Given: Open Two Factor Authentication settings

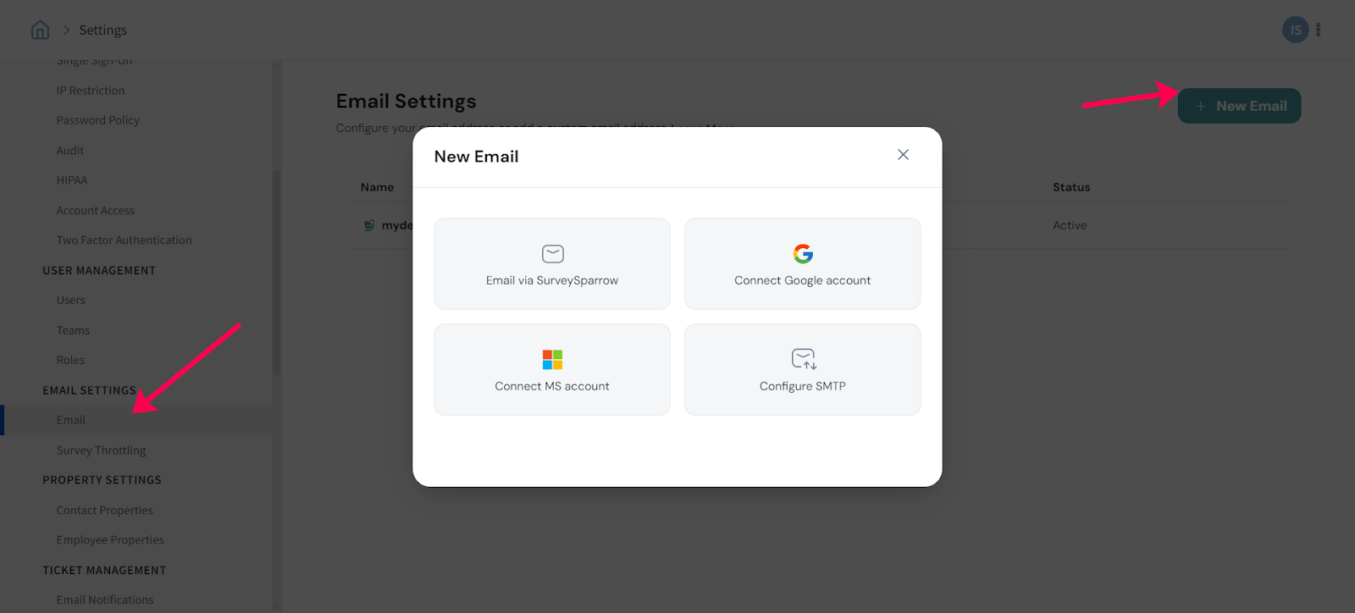Looking at the screenshot, I should 124,240.
